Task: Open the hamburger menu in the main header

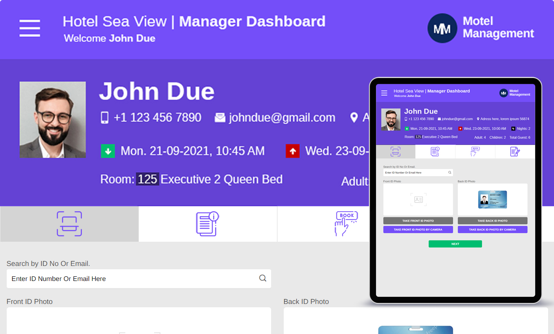Action: (x=30, y=28)
